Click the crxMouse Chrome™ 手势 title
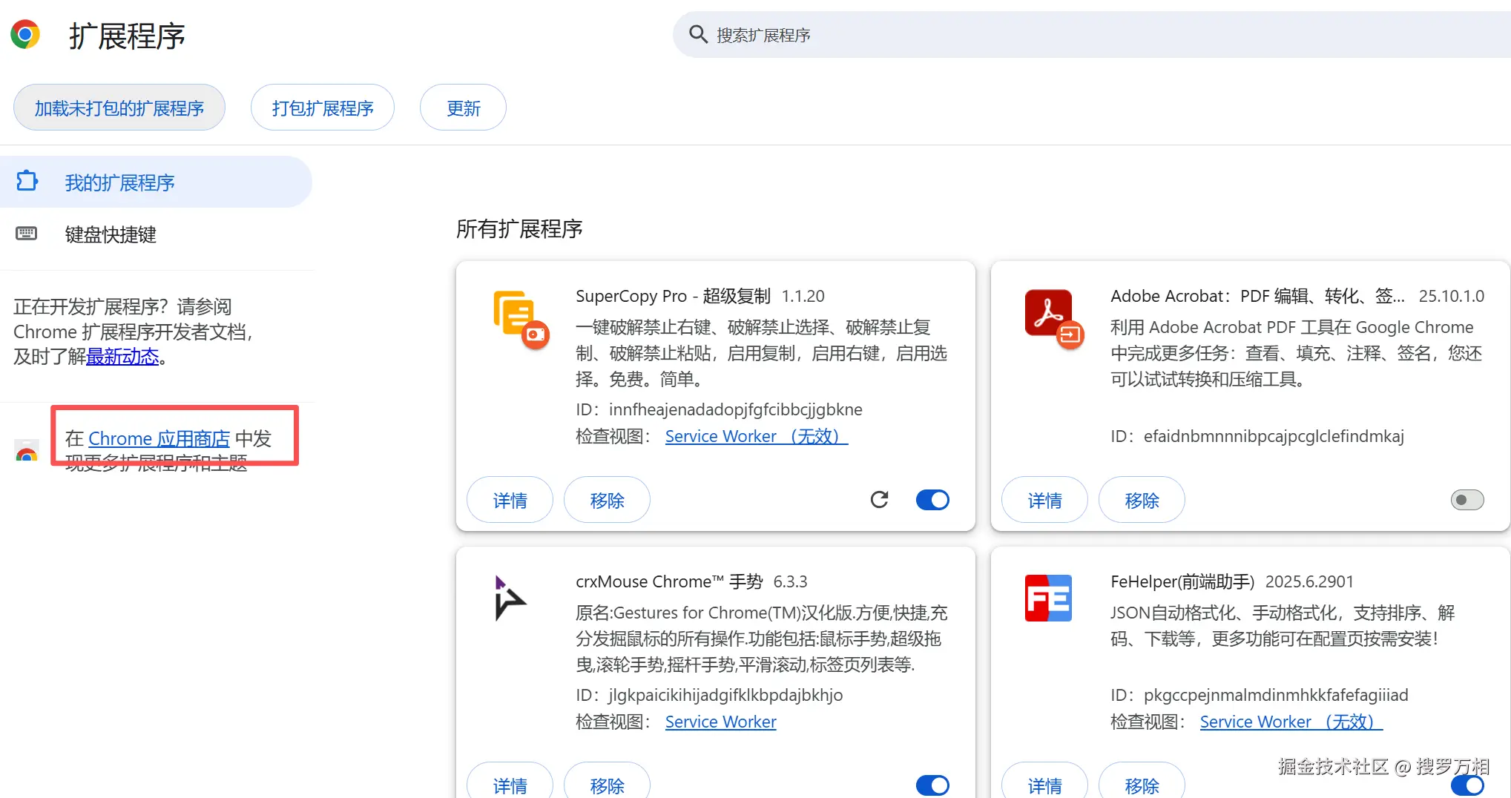 pyautogui.click(x=669, y=581)
